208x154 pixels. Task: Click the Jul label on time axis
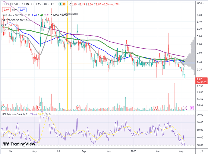58,151
